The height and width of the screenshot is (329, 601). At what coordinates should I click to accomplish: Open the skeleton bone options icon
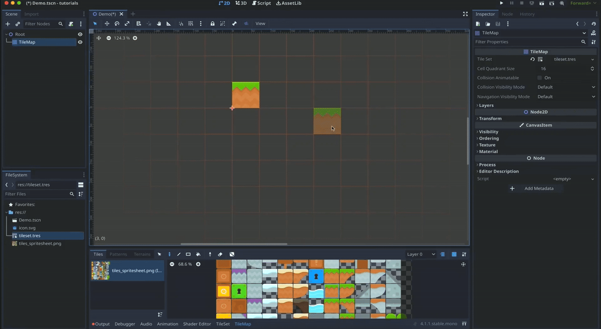(233, 23)
